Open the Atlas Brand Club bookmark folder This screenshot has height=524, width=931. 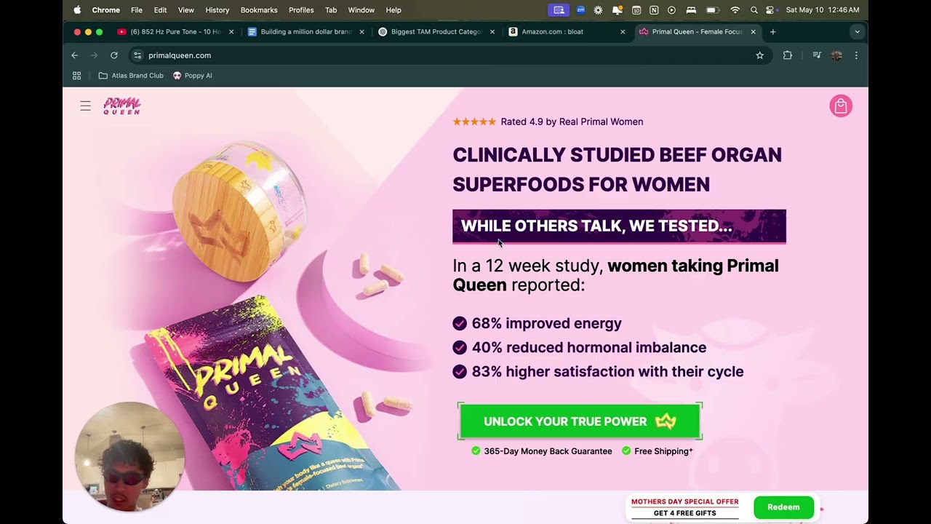coord(131,76)
